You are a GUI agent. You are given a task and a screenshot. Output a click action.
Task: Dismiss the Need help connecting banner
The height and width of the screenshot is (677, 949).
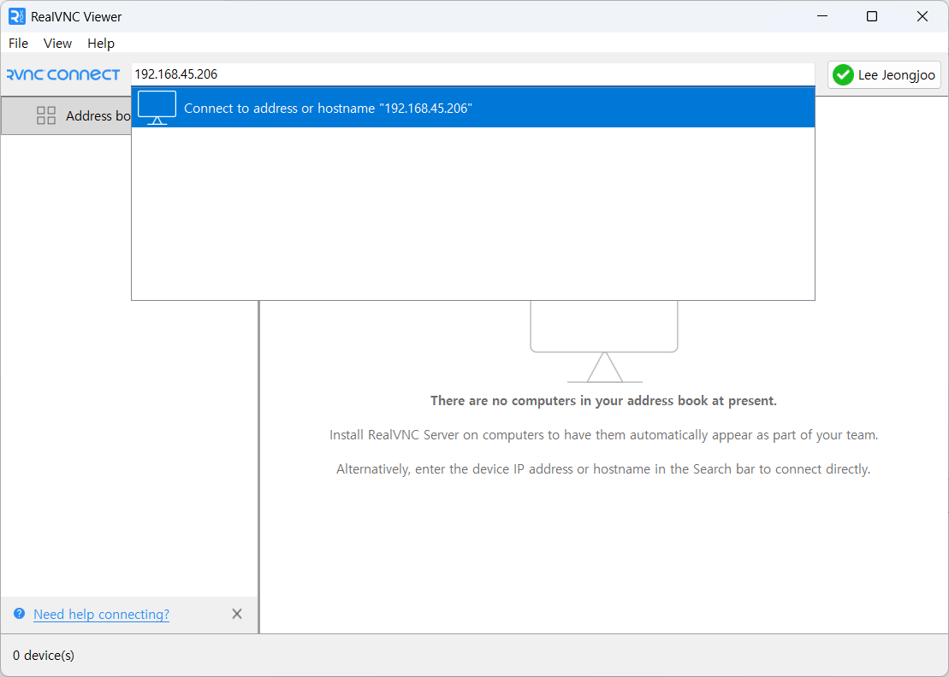(x=237, y=614)
